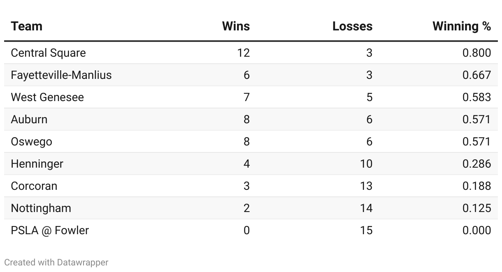Open the Created with Datawrapper link

[x=56, y=262]
